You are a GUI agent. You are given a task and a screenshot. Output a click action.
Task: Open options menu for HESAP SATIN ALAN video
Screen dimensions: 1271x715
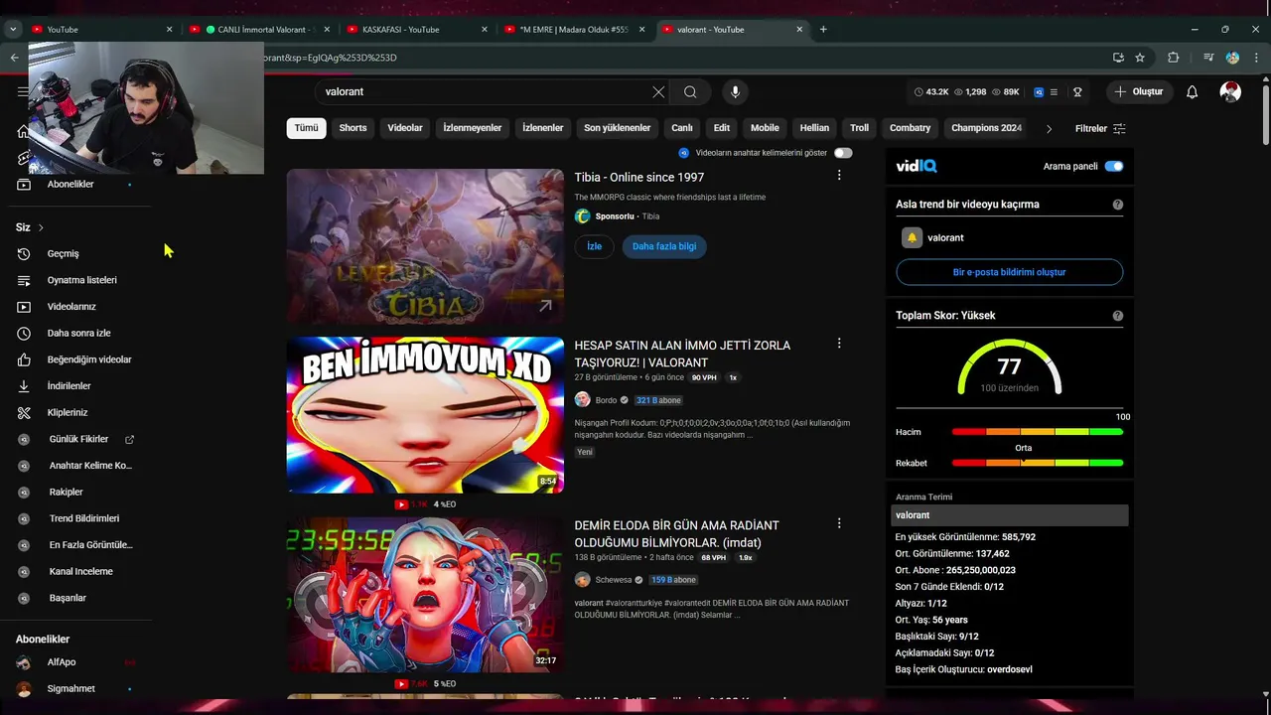point(839,343)
